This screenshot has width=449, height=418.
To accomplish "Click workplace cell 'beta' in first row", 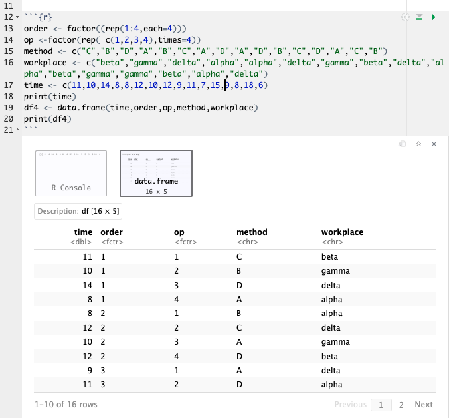I will [329, 257].
